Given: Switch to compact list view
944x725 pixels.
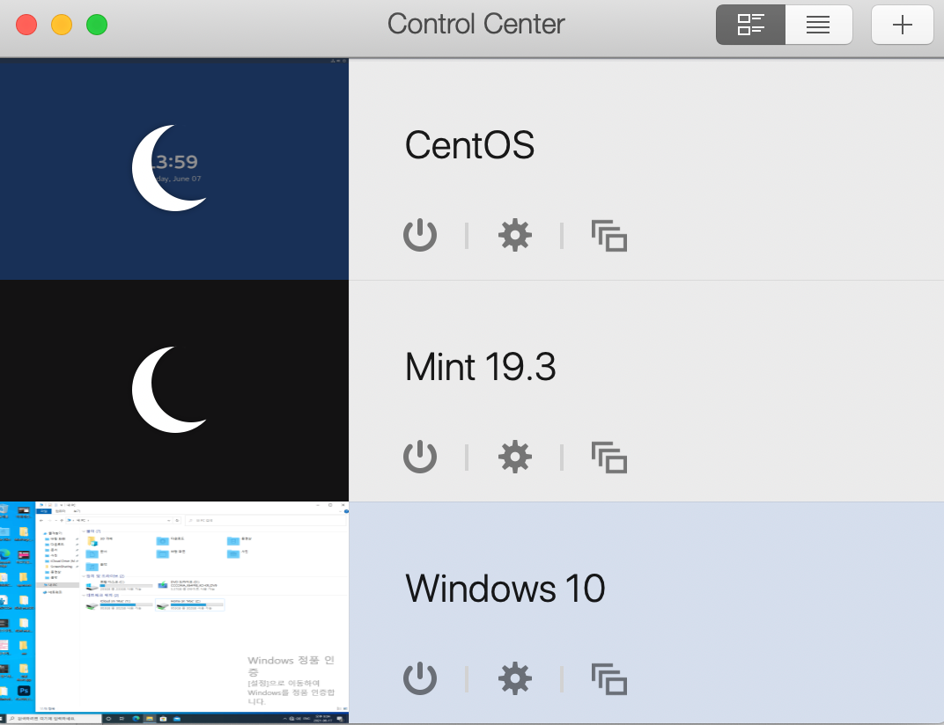Looking at the screenshot, I should pos(818,25).
